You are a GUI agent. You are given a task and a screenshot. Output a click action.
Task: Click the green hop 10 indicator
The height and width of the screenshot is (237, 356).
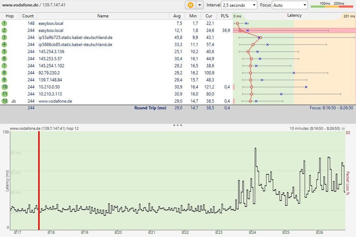click(x=4, y=87)
